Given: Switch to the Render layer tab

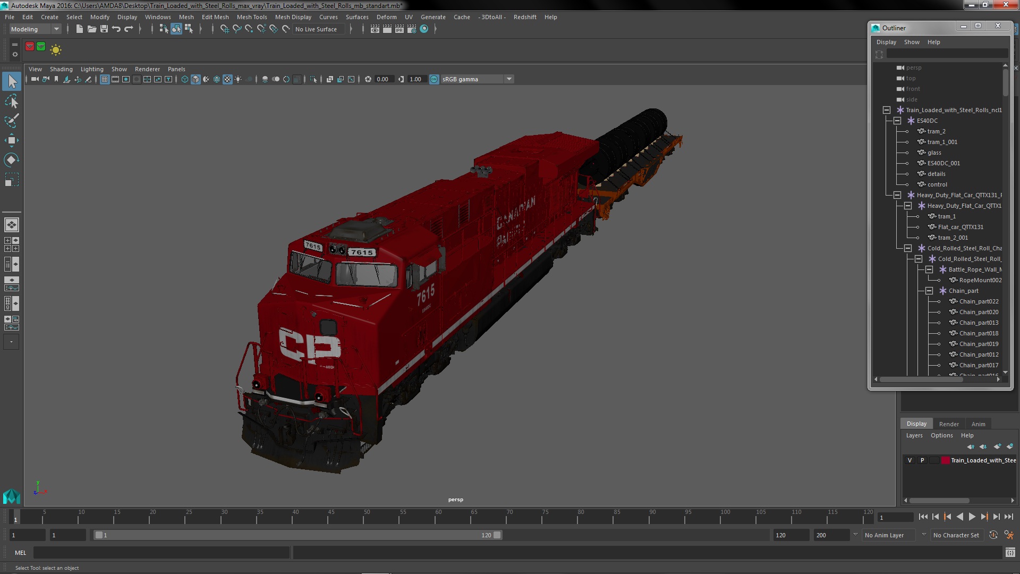Looking at the screenshot, I should tap(949, 424).
